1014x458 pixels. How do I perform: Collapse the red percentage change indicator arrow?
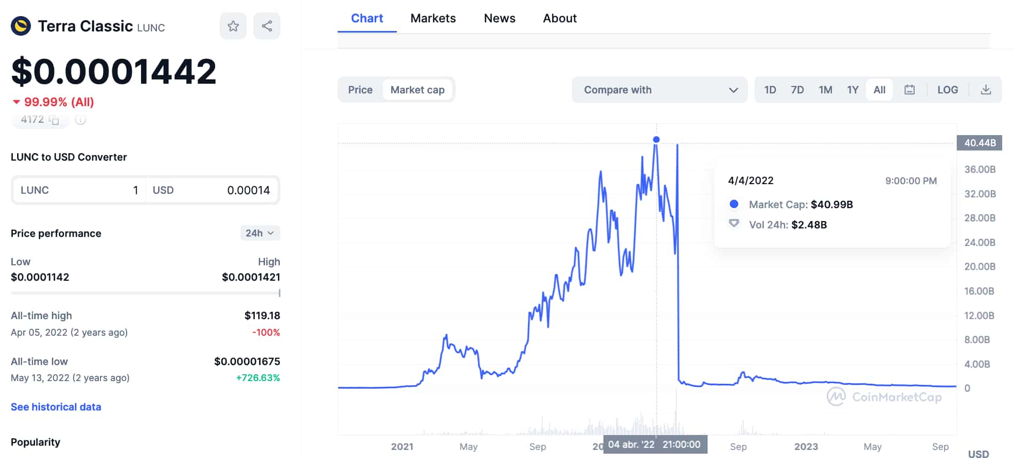16,101
